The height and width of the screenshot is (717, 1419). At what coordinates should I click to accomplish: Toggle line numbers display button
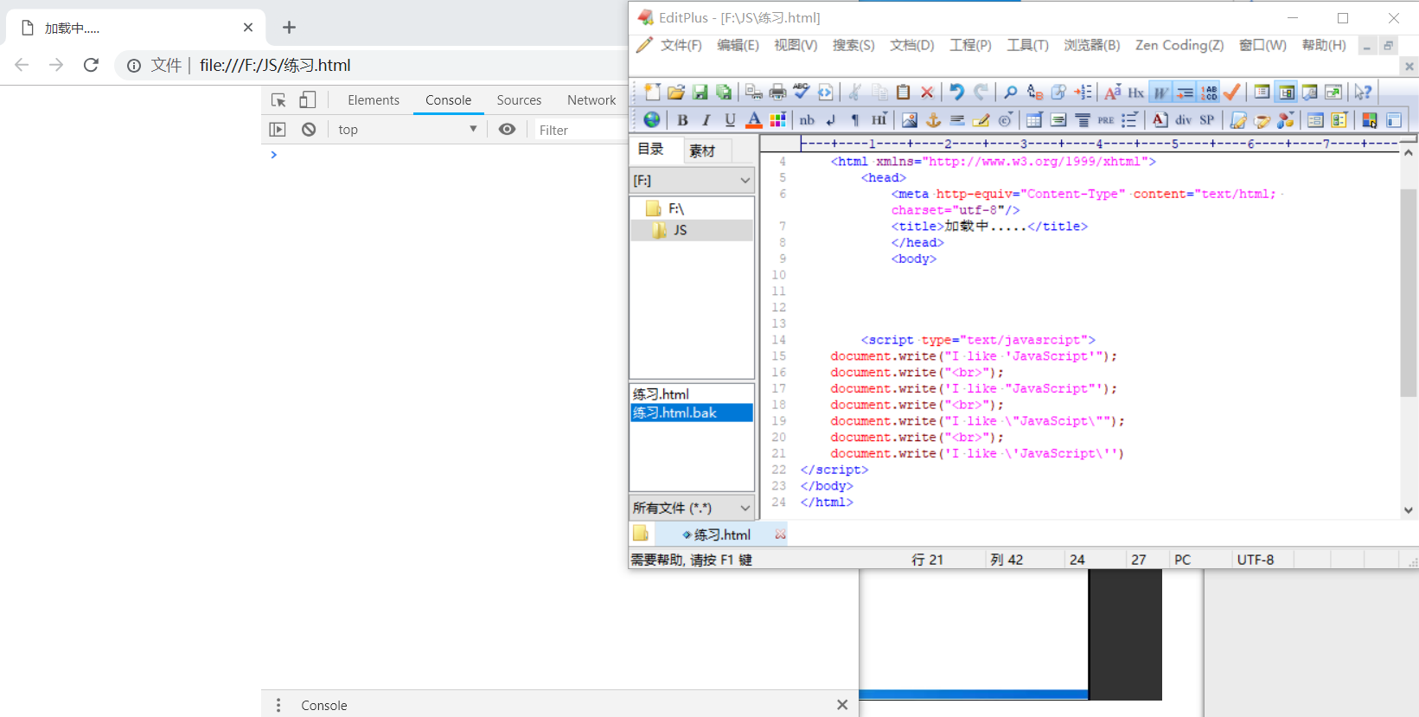[1209, 92]
